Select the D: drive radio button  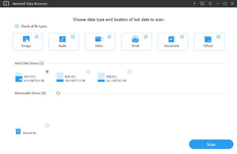pyautogui.click(x=88, y=71)
